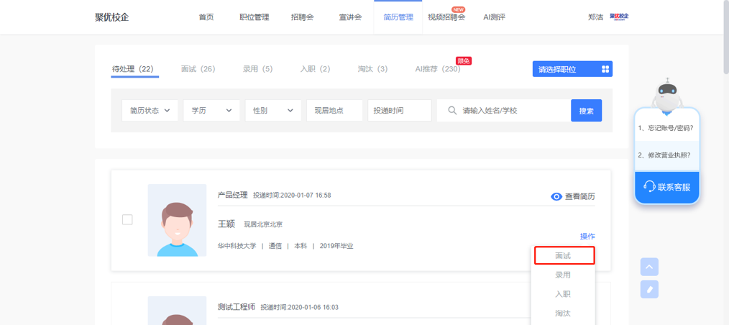Expand the 性别 dropdown filter
The height and width of the screenshot is (325, 729).
[273, 111]
